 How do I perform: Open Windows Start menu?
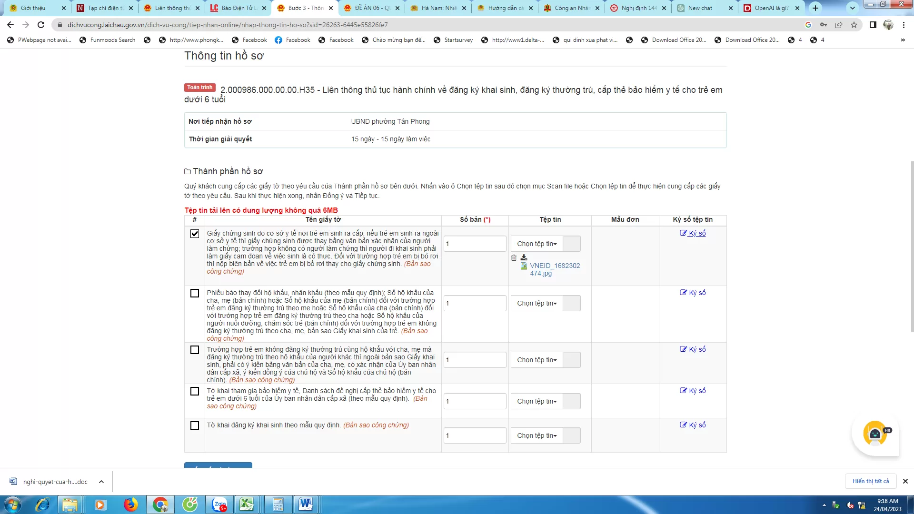[x=13, y=504]
